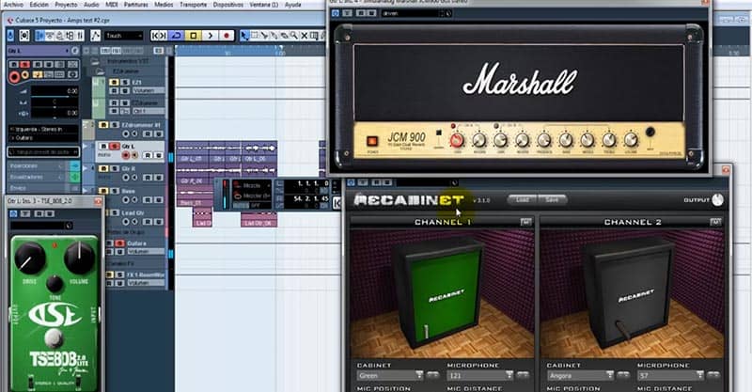Open the Transporte menu
The width and height of the screenshot is (752, 392).
[194, 5]
